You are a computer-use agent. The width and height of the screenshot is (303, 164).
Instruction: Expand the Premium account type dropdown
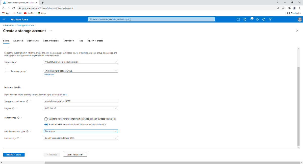pyautogui.click(x=81, y=131)
